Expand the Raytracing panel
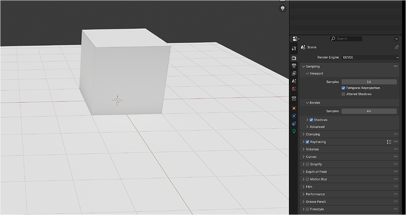Screen dimensions: 406x215 [x=304, y=142]
